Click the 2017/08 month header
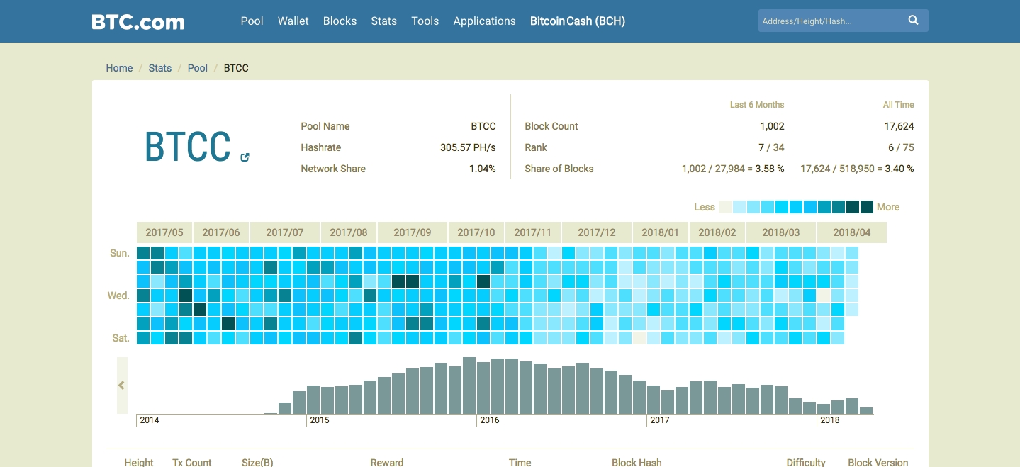The image size is (1020, 467). click(x=349, y=232)
